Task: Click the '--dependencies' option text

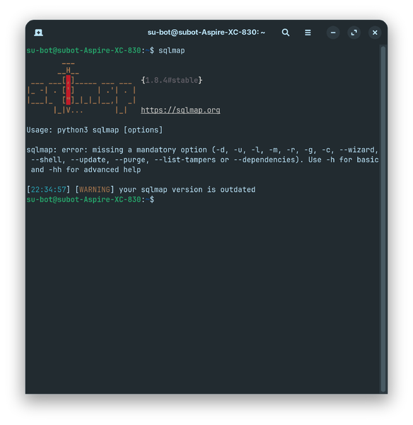Action: pos(264,159)
